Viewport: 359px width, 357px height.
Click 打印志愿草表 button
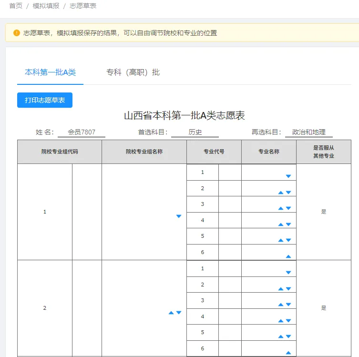(x=45, y=100)
